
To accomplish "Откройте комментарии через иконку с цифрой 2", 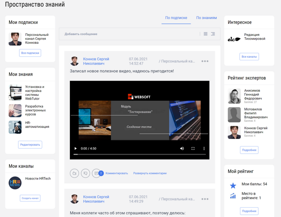I will pos(96,173).
